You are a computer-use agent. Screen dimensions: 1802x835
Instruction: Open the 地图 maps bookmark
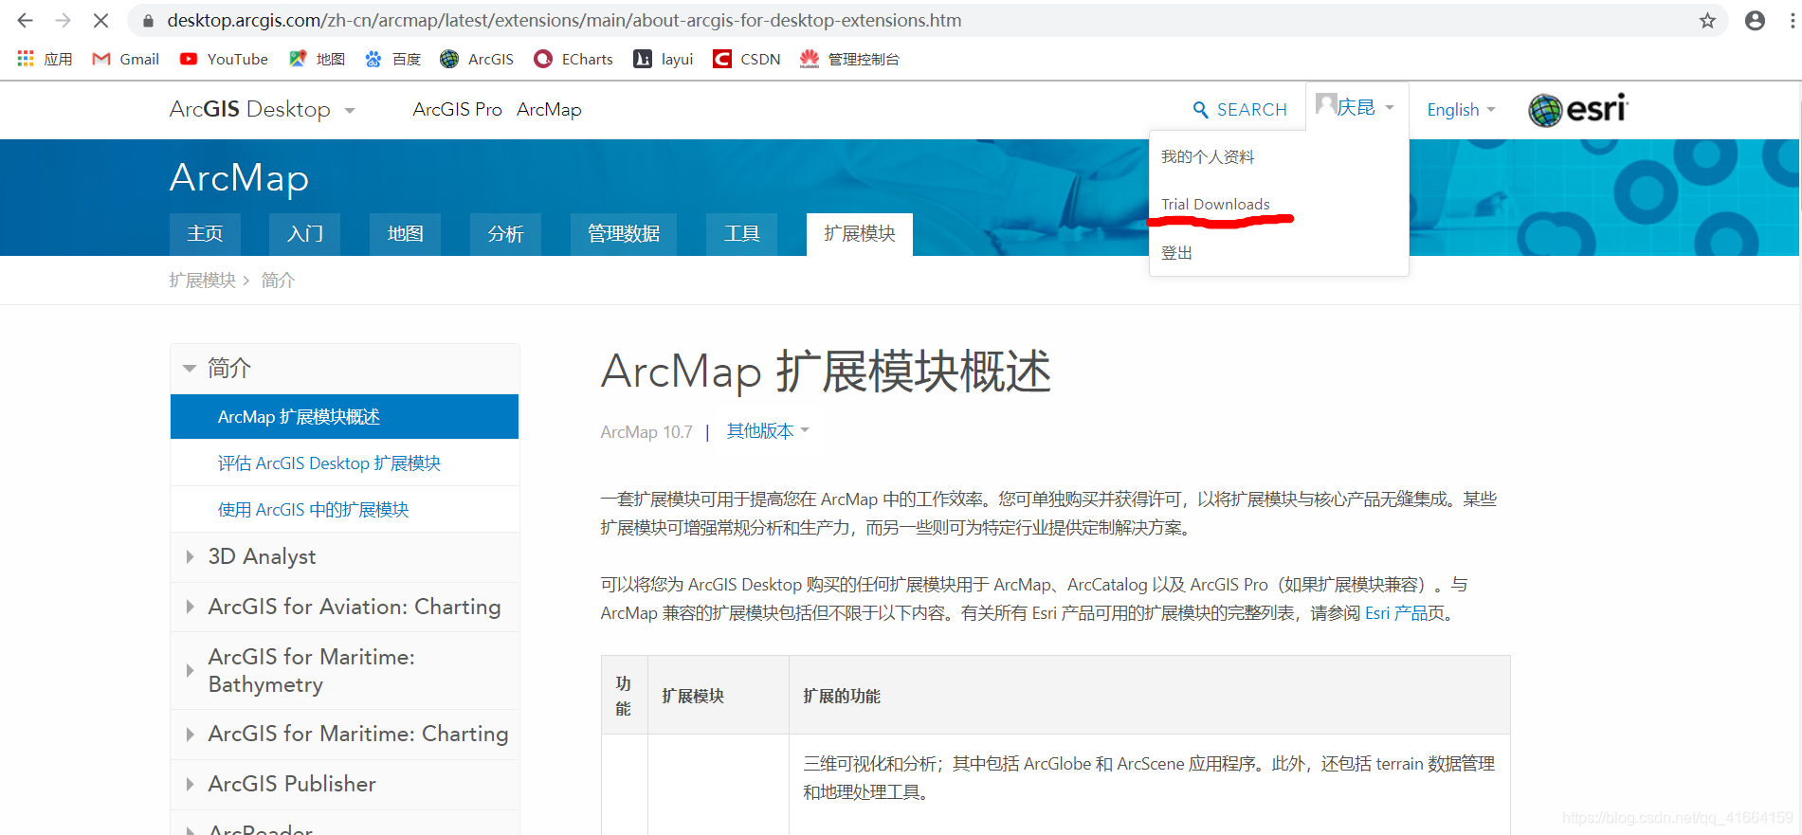coord(317,59)
